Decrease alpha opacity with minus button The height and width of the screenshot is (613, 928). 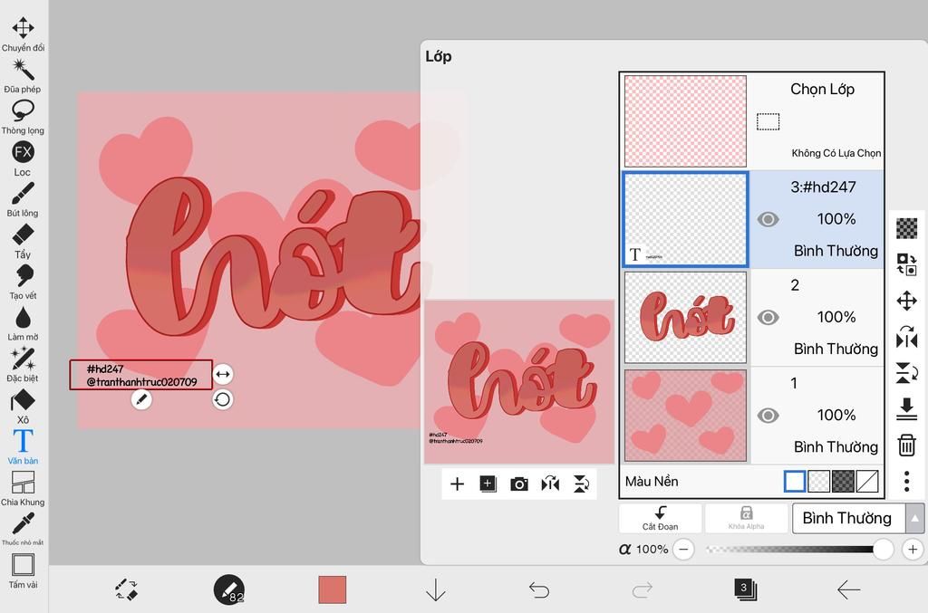click(x=683, y=549)
